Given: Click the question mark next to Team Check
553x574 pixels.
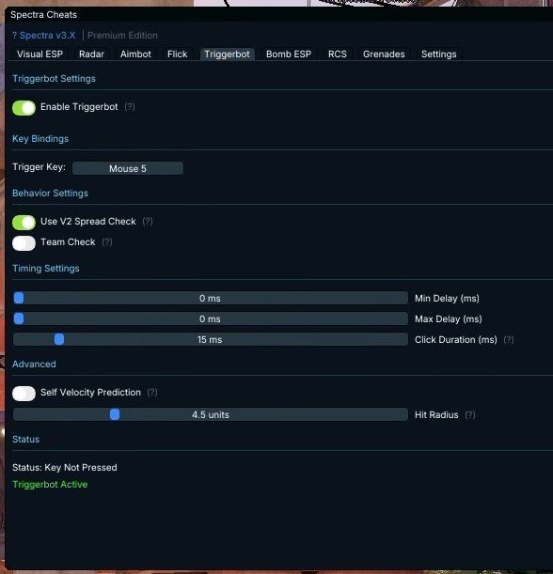Looking at the screenshot, I should coord(107,242).
